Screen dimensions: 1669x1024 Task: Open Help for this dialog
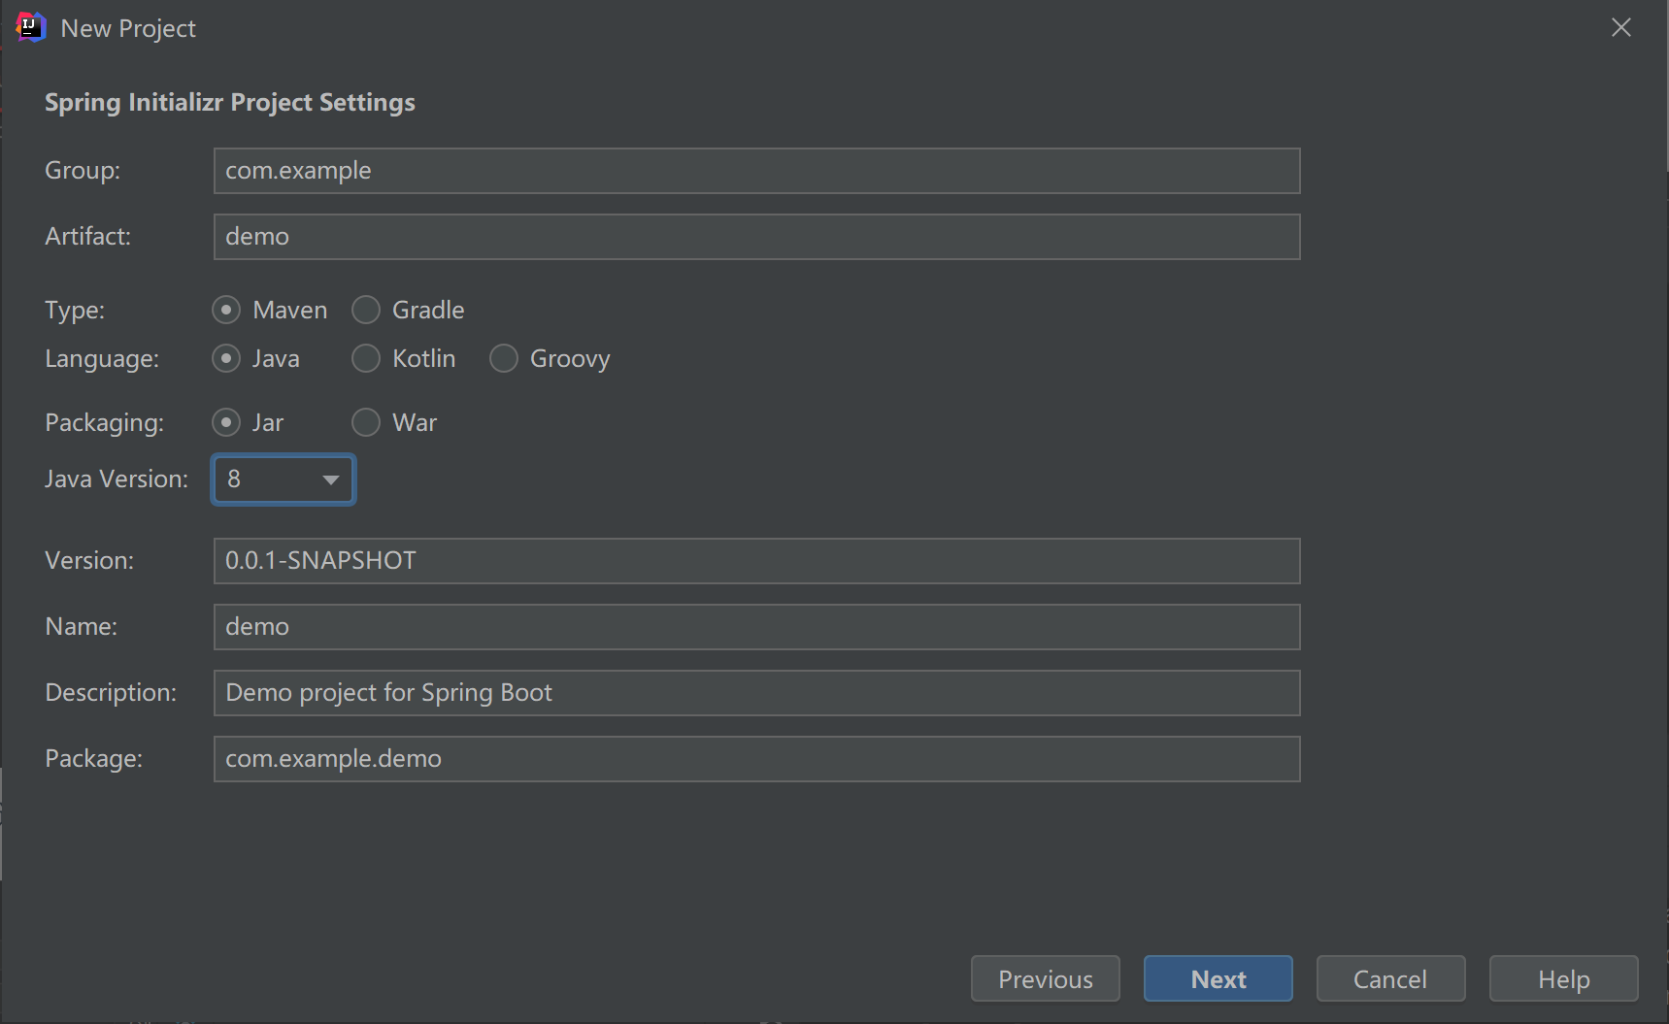1563,978
